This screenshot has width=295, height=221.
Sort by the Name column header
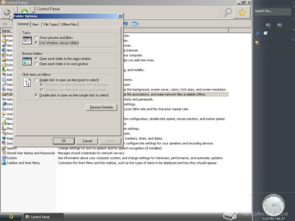(7, 31)
